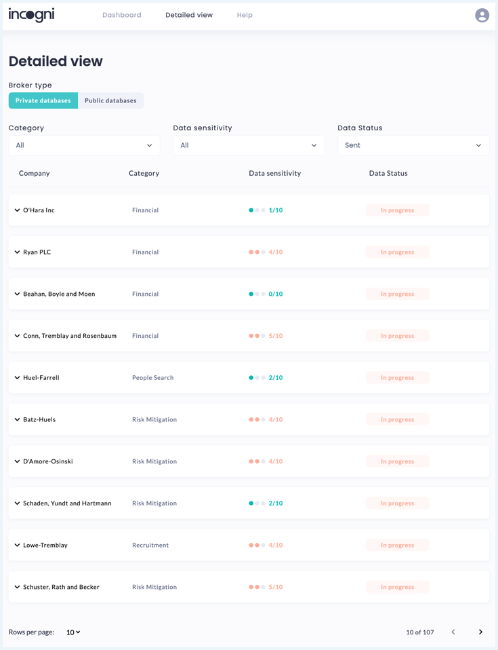Screen dimensions: 498x650
Task: Open the Dashboard tab
Action: (122, 15)
